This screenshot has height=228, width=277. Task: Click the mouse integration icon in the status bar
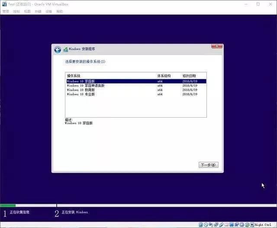247,225
